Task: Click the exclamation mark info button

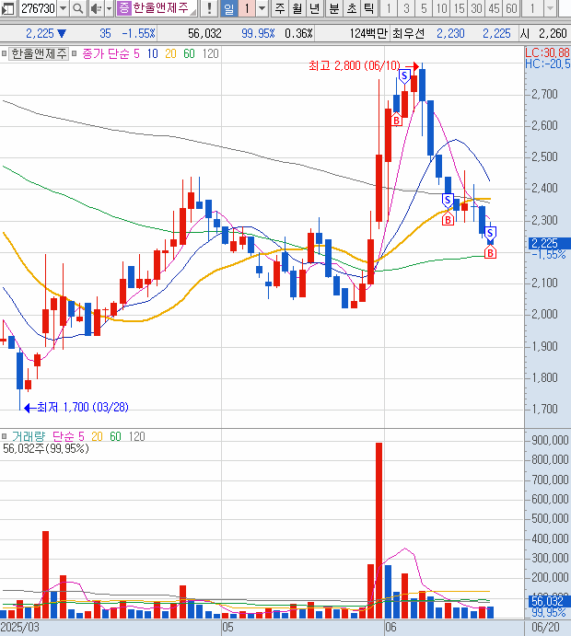Action: pyautogui.click(x=209, y=9)
